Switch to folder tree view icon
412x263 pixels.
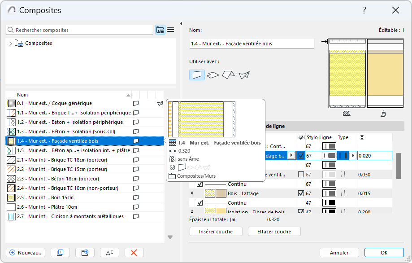pyautogui.click(x=160, y=30)
